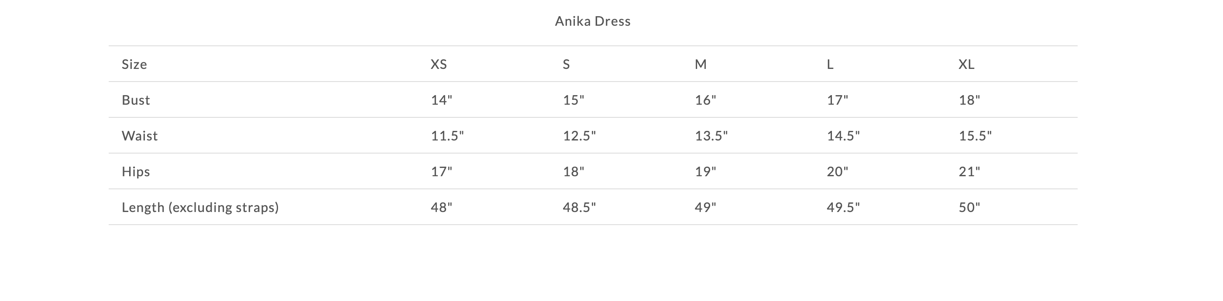
Task: Click the M size column header
Action: pos(701,64)
